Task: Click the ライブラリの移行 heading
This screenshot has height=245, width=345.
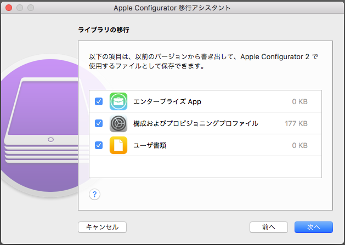Action: [104, 30]
